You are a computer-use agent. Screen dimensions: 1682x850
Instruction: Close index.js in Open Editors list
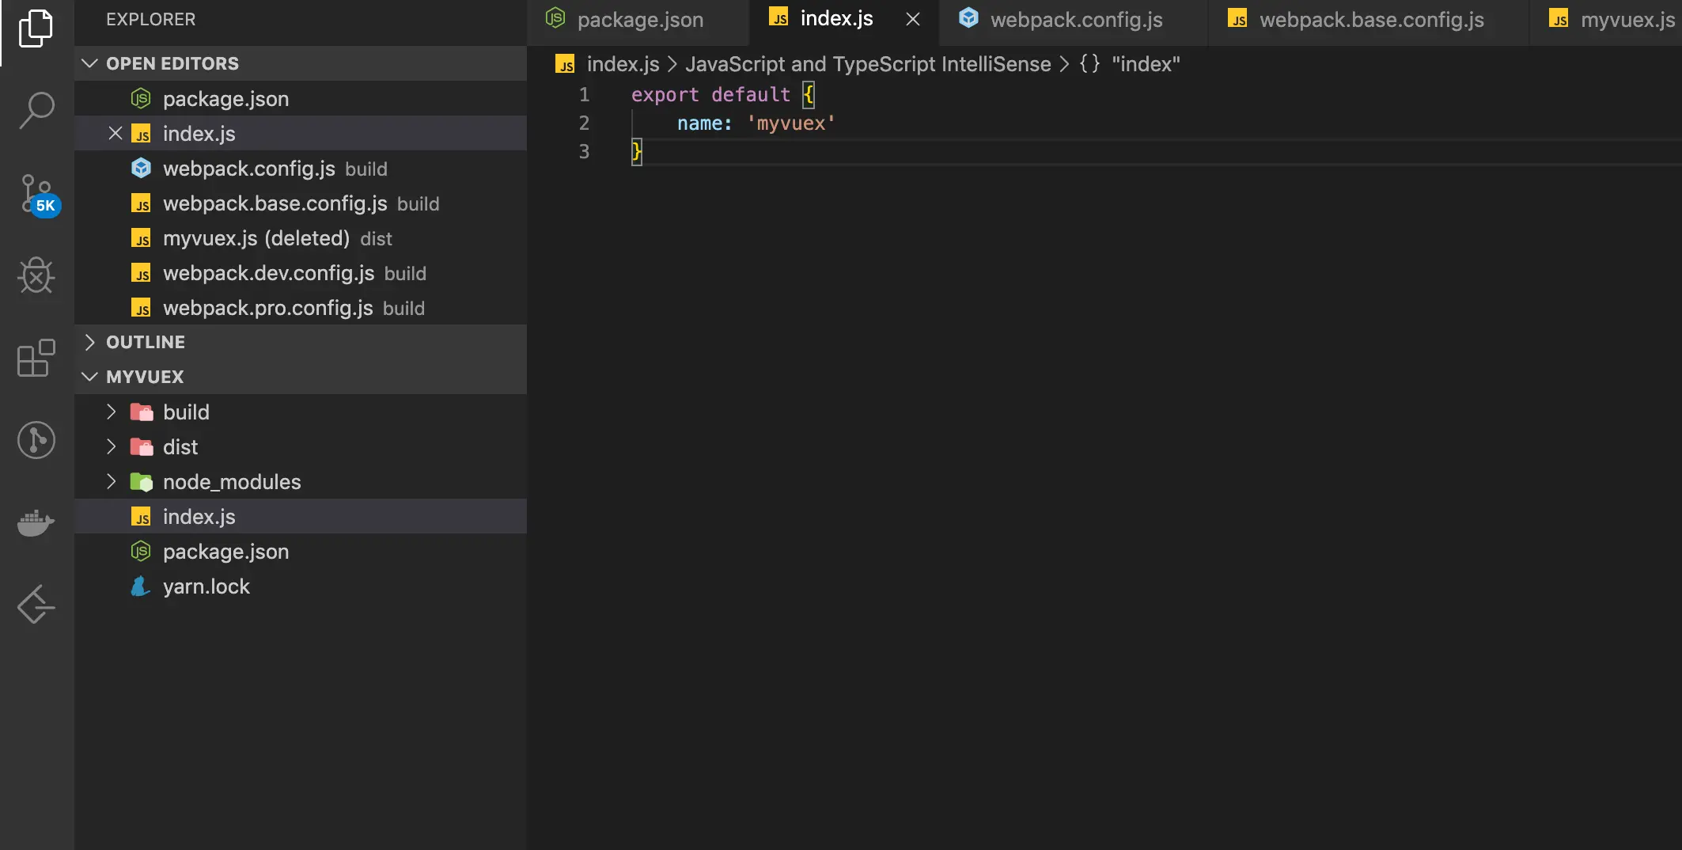(116, 133)
